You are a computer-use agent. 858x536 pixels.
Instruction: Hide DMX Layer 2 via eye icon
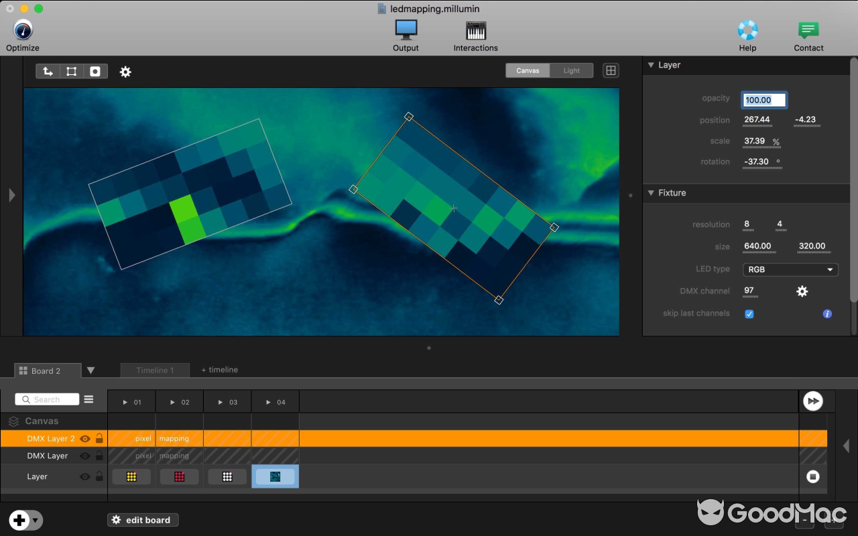click(x=85, y=439)
